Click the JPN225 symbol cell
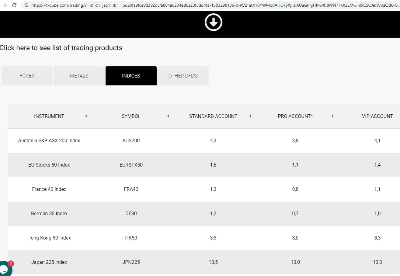 point(131,262)
